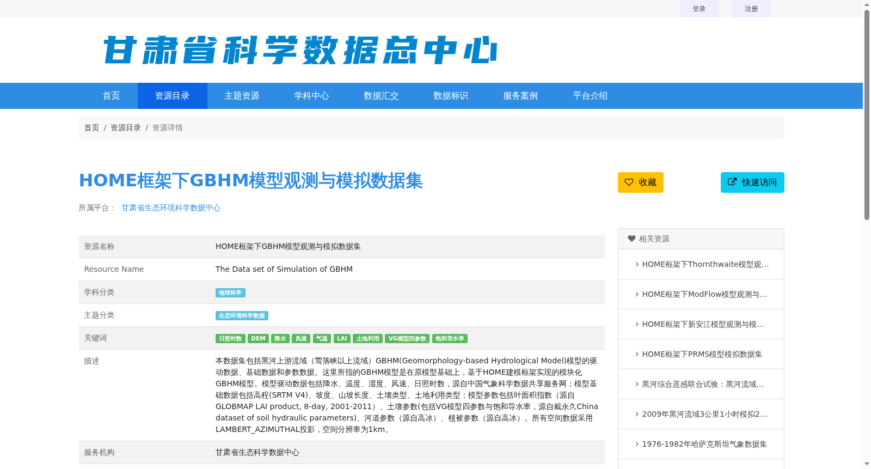Click the 甘肃省科学数据总中心 site logo
The width and height of the screenshot is (871, 469).
300,50
